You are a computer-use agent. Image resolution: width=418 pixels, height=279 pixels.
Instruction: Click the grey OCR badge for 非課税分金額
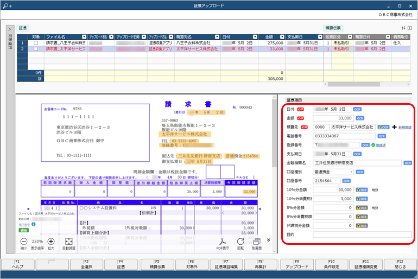click(x=362, y=226)
